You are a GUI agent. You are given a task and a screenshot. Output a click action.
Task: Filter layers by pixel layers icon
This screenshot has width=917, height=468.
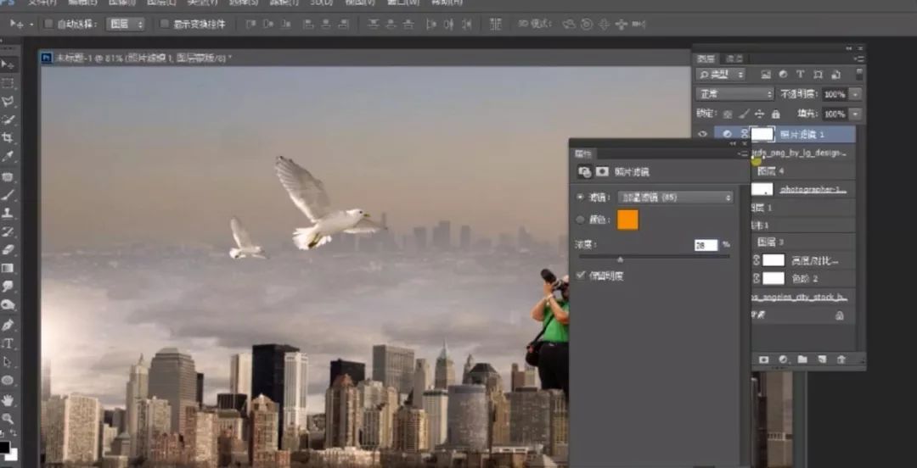(766, 75)
